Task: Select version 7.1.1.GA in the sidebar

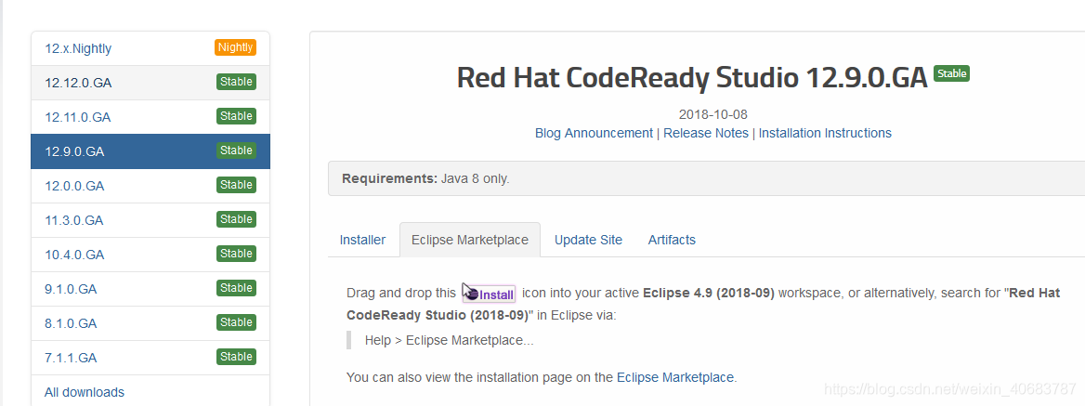Action: tap(150, 358)
